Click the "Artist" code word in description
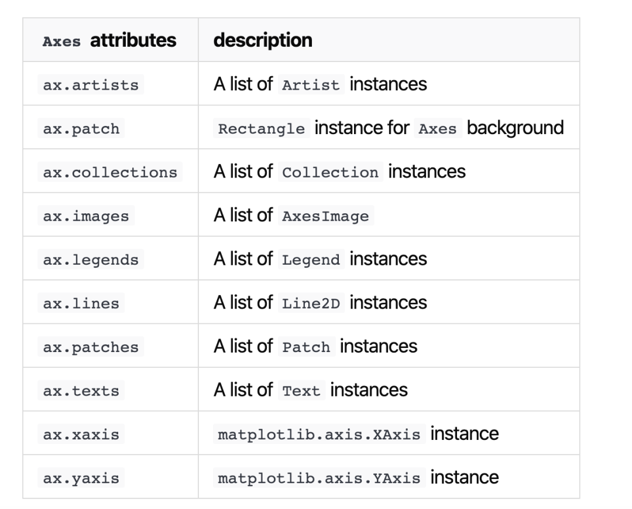This screenshot has width=632, height=509. click(310, 85)
